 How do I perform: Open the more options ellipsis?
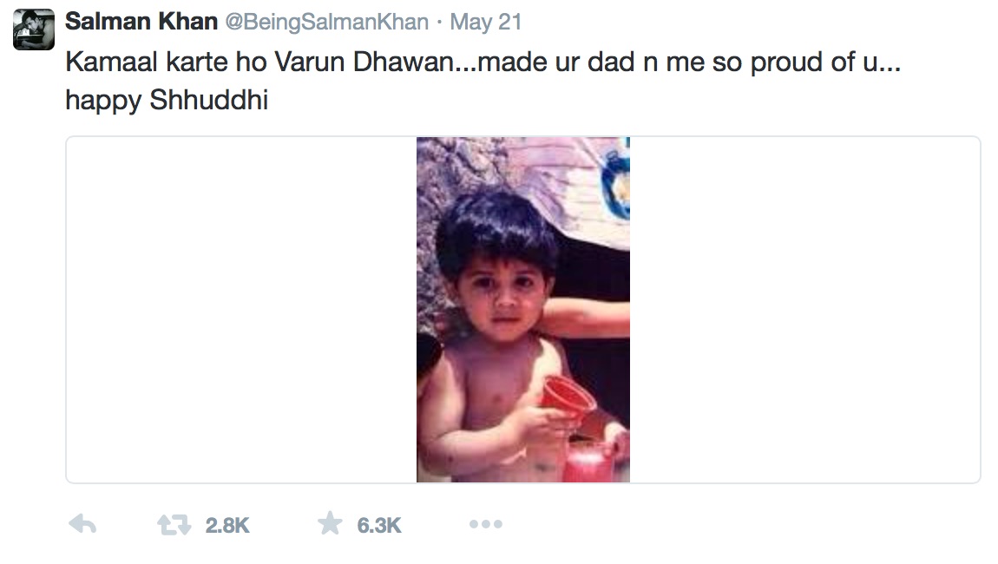[485, 524]
